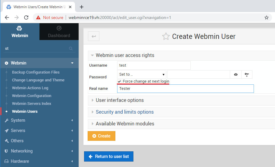Screen dimensions: 275x167
Task: Click the Not secure warning icon
Action: click(38, 17)
